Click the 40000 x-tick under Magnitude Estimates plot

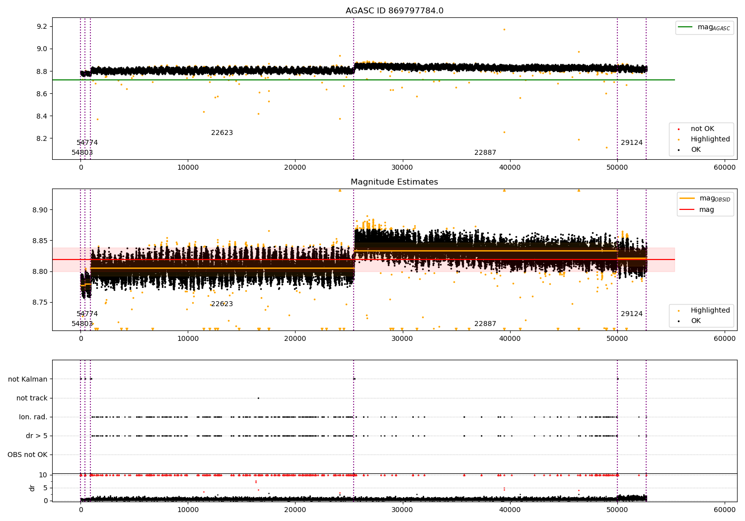coord(510,339)
